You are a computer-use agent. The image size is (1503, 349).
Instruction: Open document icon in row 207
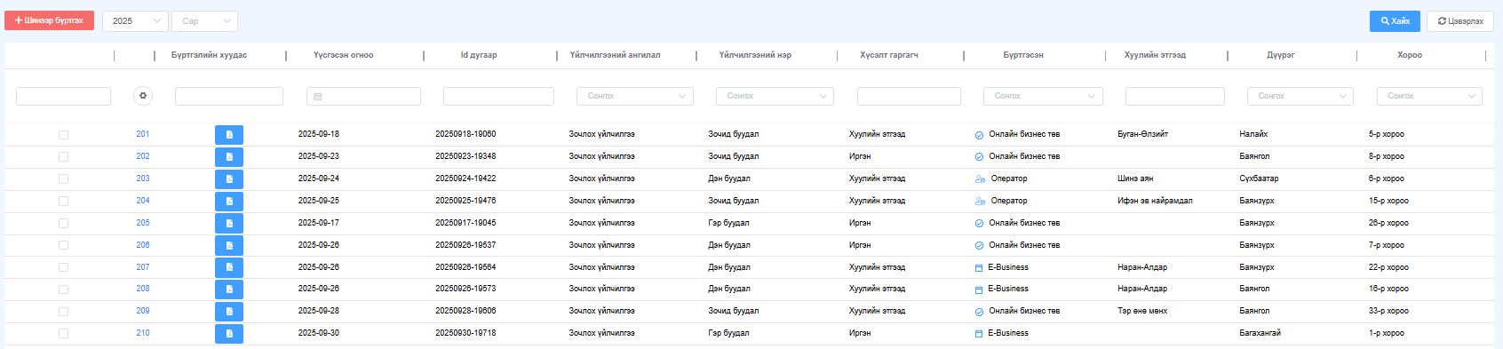point(229,267)
